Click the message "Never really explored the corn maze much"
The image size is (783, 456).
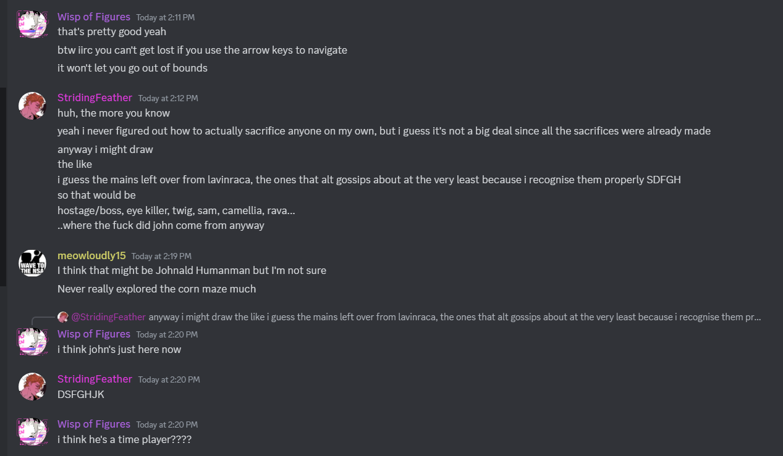156,289
